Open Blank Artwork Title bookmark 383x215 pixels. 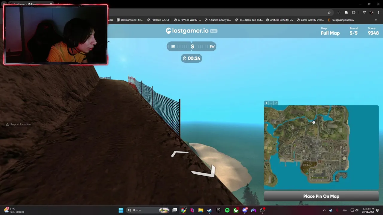coord(130,20)
